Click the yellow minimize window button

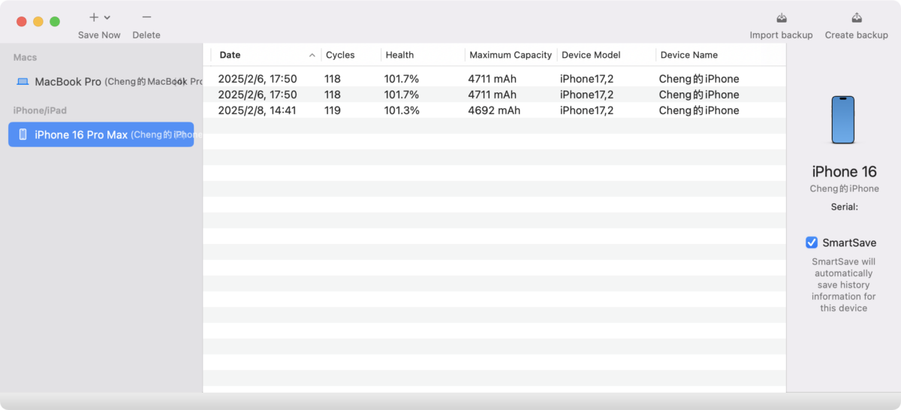pyautogui.click(x=38, y=22)
